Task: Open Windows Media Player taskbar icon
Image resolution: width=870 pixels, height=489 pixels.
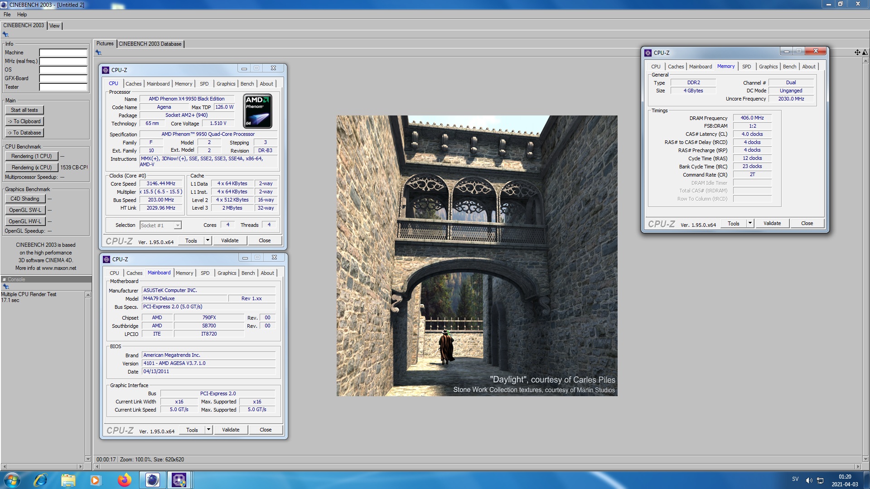Action: coord(95,480)
